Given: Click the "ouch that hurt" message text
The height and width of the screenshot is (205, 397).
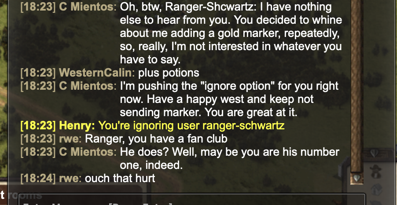Looking at the screenshot, I should click(x=120, y=179).
